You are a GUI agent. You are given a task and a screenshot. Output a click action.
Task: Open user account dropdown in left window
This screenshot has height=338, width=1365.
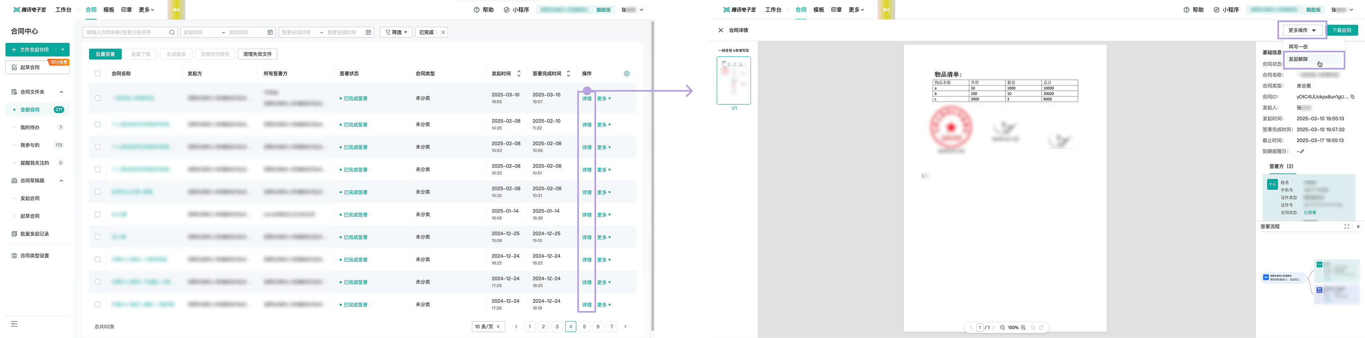click(633, 9)
